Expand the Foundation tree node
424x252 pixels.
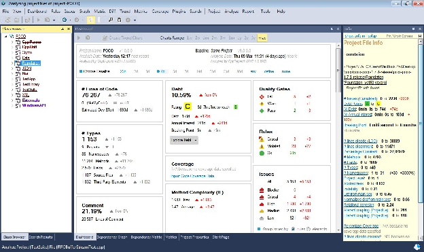[x=12, y=63]
